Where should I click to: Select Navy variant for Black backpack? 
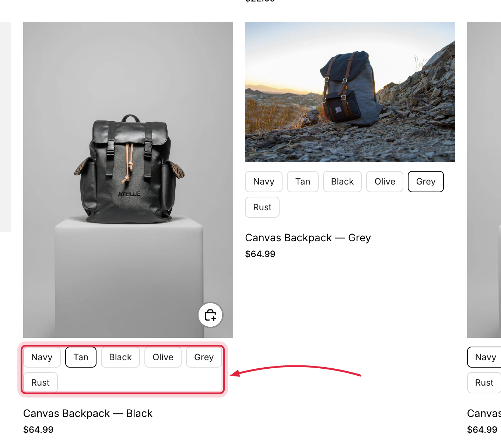coord(42,357)
